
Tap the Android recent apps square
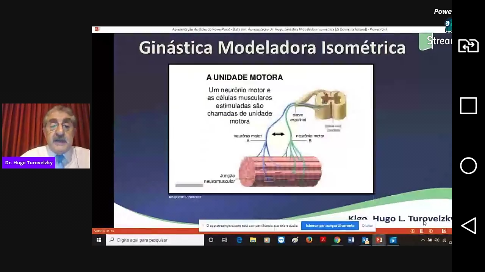click(x=468, y=106)
